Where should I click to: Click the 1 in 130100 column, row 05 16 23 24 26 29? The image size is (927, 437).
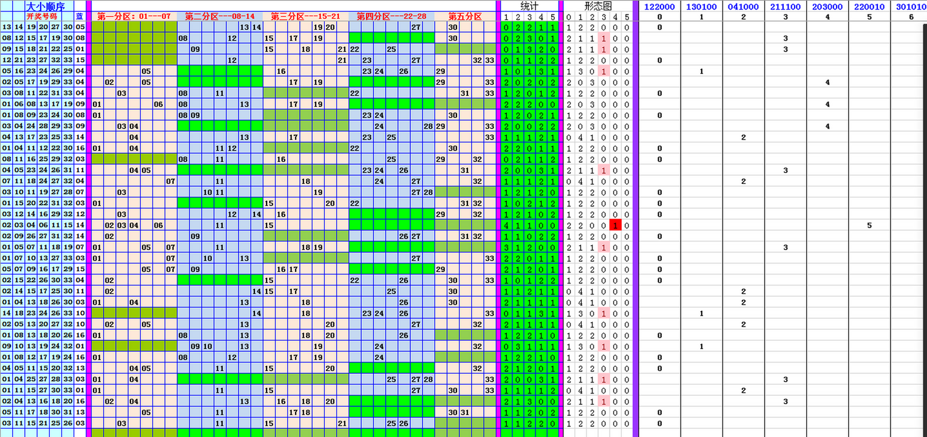pos(701,71)
